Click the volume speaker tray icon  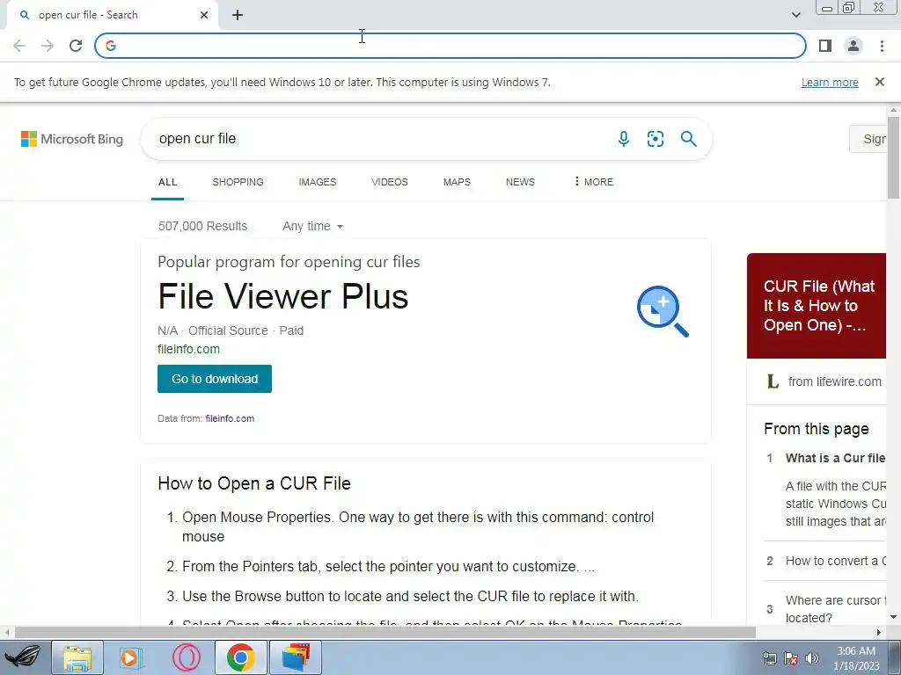(812, 658)
